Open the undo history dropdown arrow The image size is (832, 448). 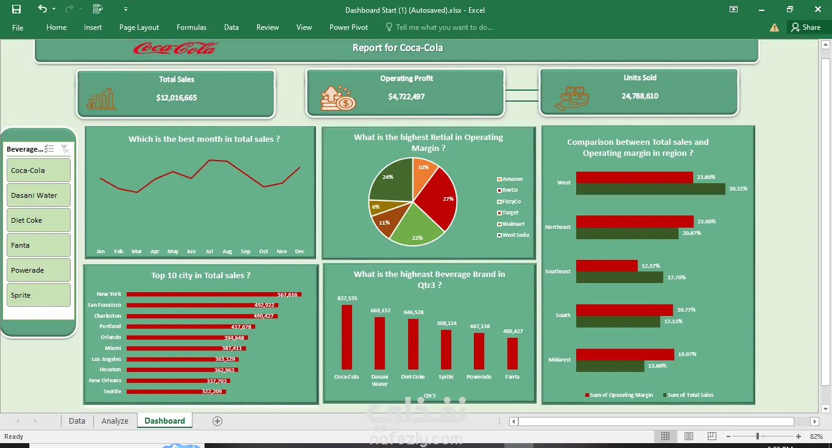coord(54,9)
